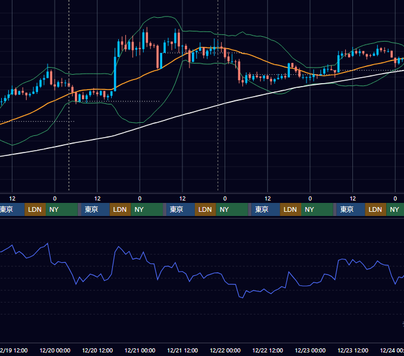The width and height of the screenshot is (404, 356).
Task: Click the 12/22 12:00 time axis label
Action: coord(268,350)
